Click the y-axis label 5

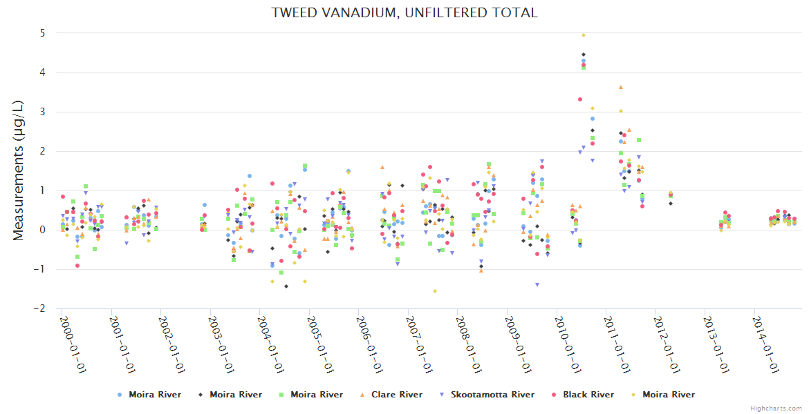pos(43,32)
